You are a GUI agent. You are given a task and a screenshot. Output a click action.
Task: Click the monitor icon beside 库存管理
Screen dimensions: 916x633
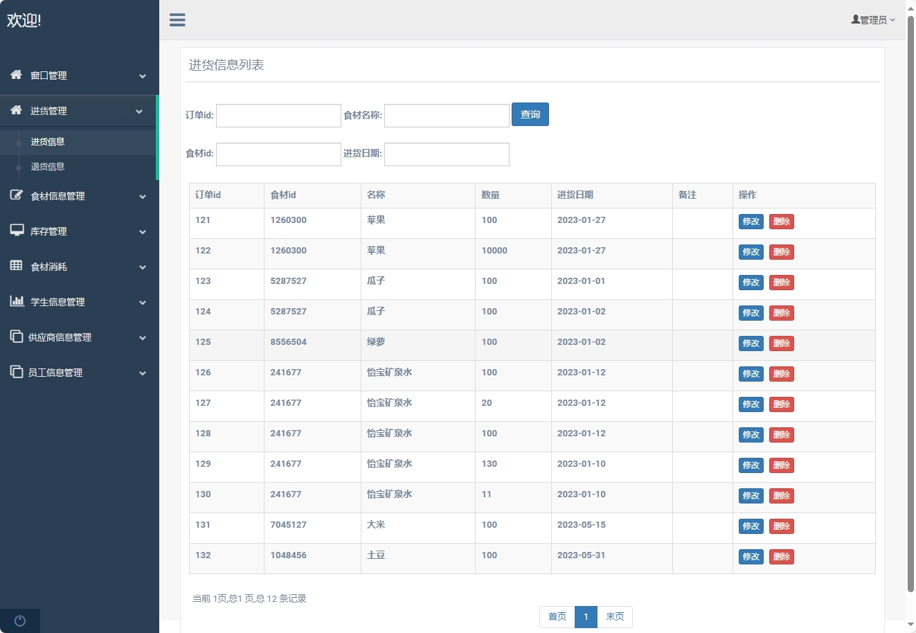coord(17,231)
